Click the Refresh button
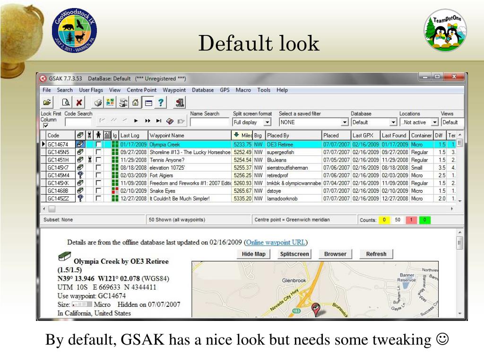This screenshot has height=363, width=484. (376, 254)
